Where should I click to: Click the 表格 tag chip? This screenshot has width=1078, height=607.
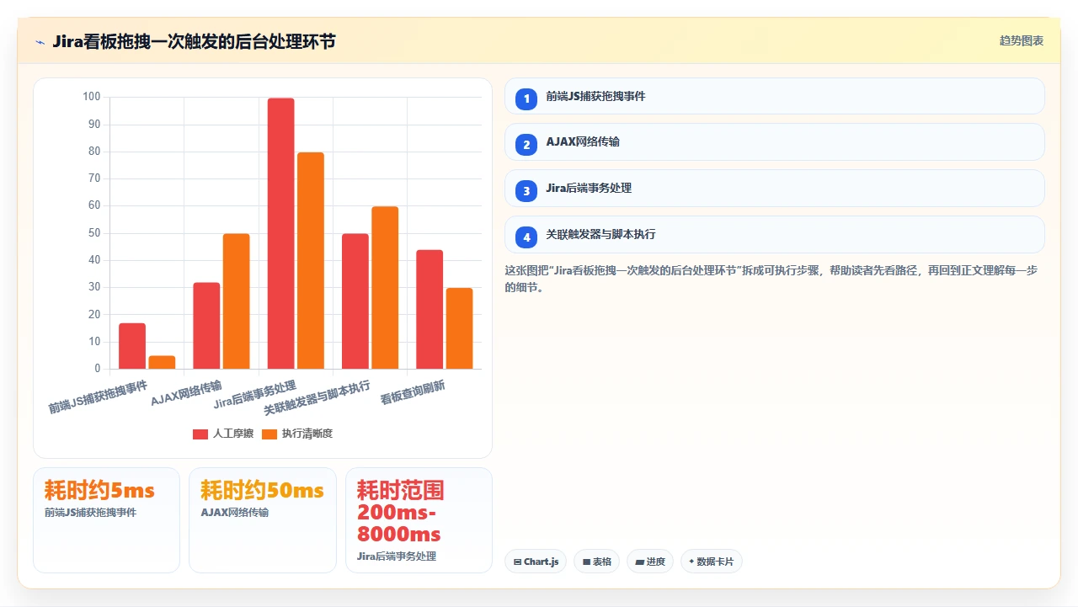pyautogui.click(x=597, y=562)
